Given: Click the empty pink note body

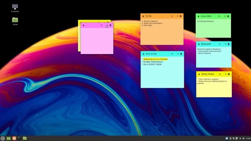Looking at the screenshot, I should (x=97, y=41).
